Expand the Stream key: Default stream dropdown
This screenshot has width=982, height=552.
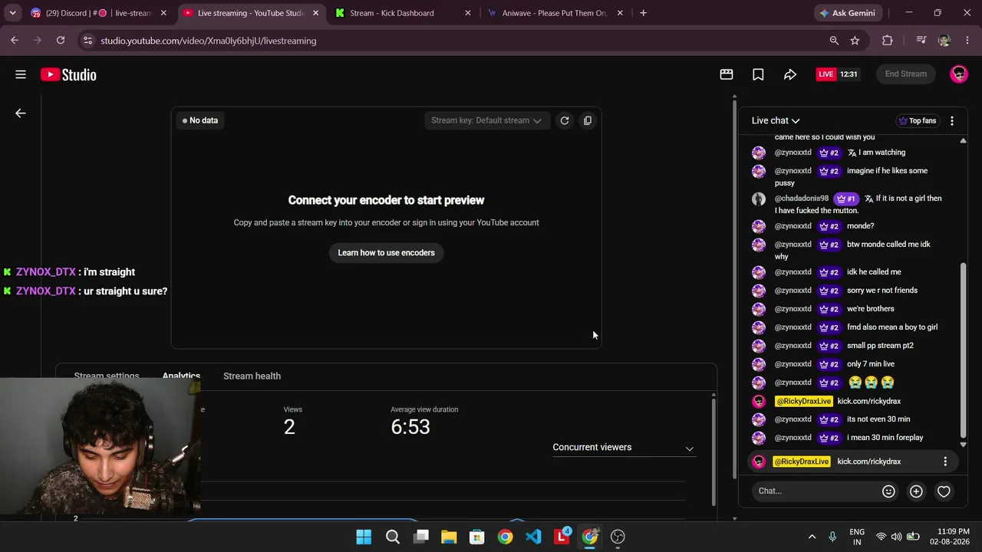point(486,120)
